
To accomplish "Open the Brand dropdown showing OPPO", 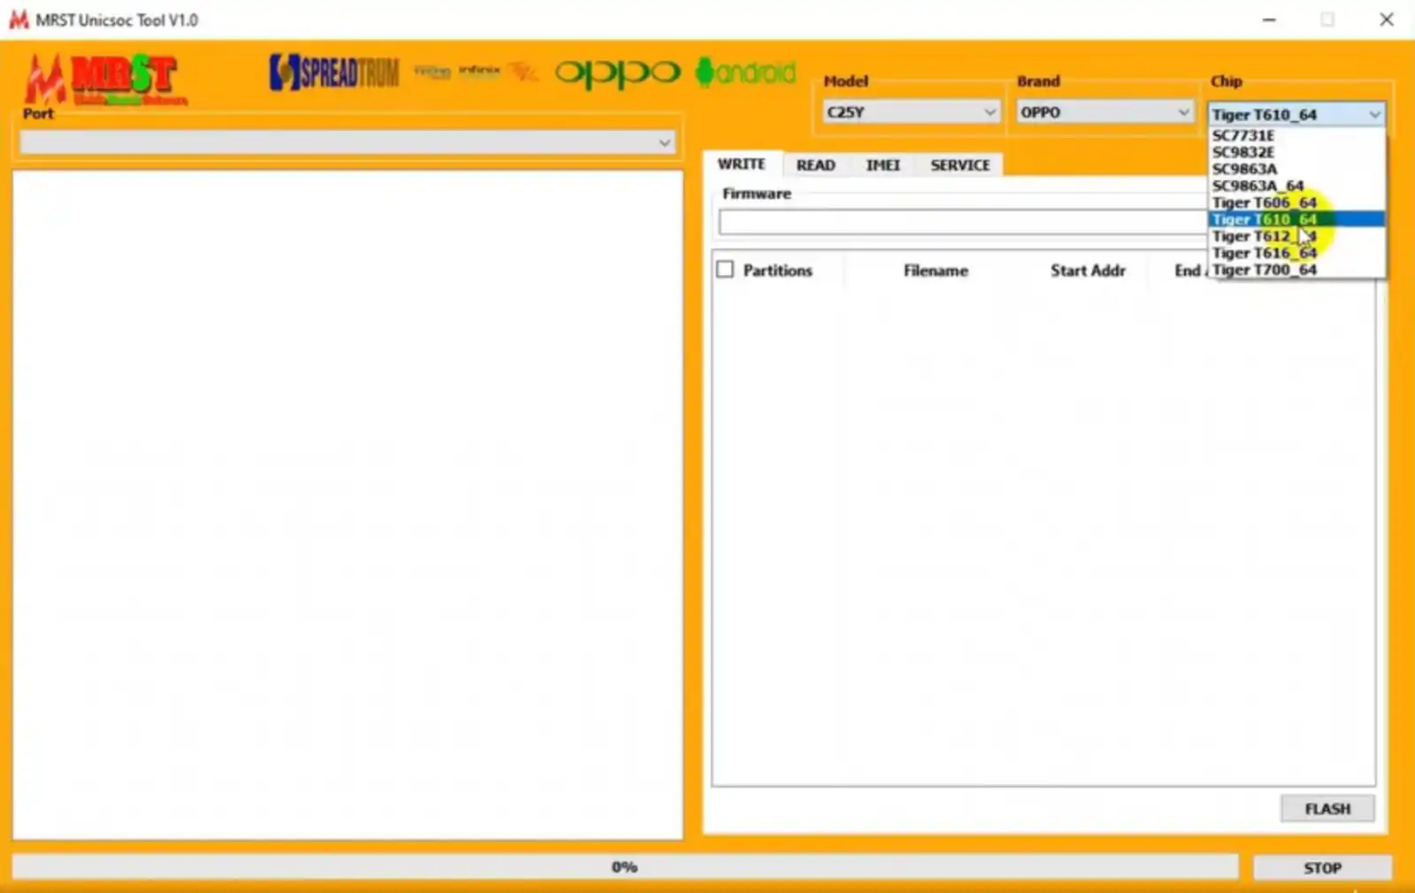I will [1105, 112].
